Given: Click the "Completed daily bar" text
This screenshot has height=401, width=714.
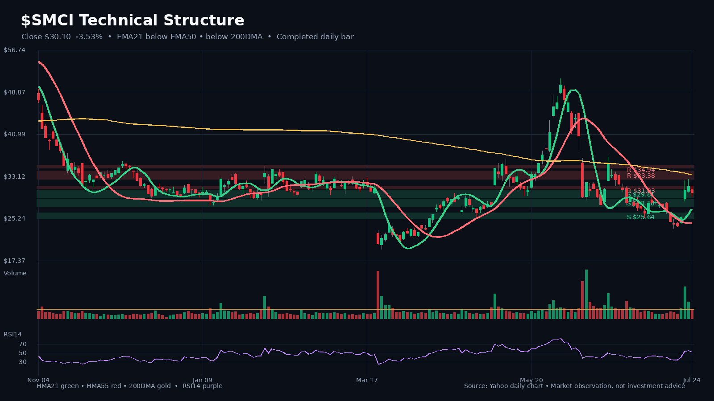Looking at the screenshot, I should pos(315,37).
